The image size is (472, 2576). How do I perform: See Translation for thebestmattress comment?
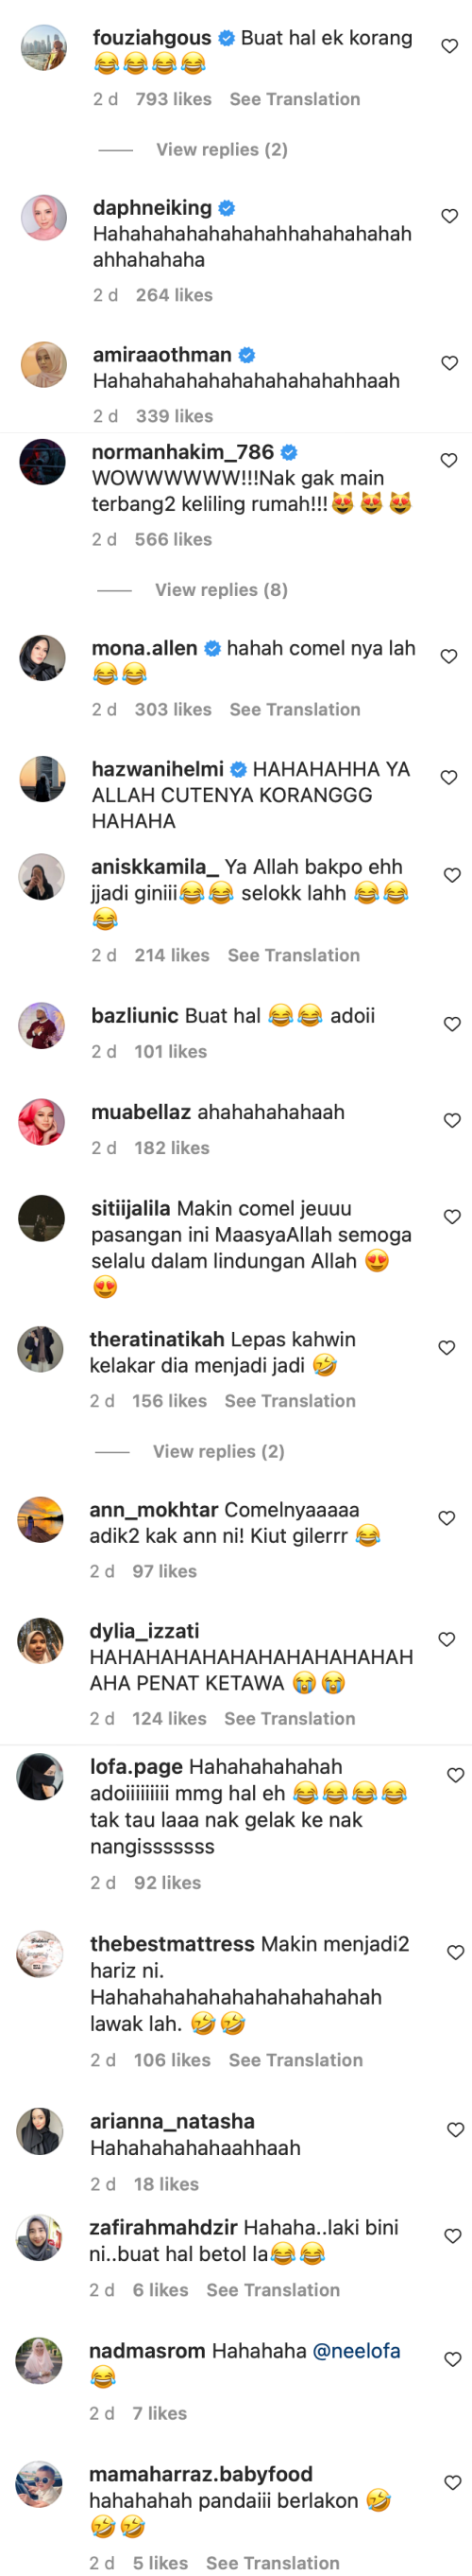point(294,2060)
